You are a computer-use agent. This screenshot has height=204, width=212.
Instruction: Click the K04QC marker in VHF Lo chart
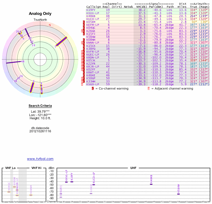[9, 192]
